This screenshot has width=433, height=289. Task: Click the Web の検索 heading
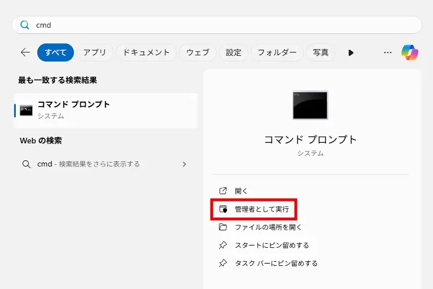coord(41,141)
